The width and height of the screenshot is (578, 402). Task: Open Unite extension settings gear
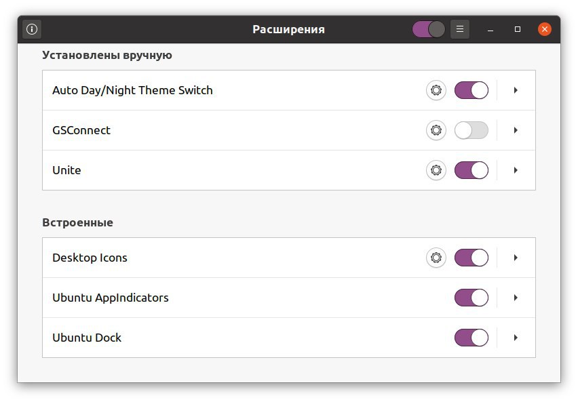436,170
